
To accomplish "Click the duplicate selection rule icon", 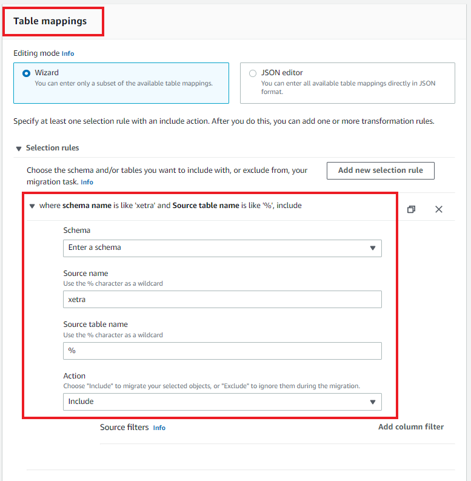I will (x=411, y=209).
